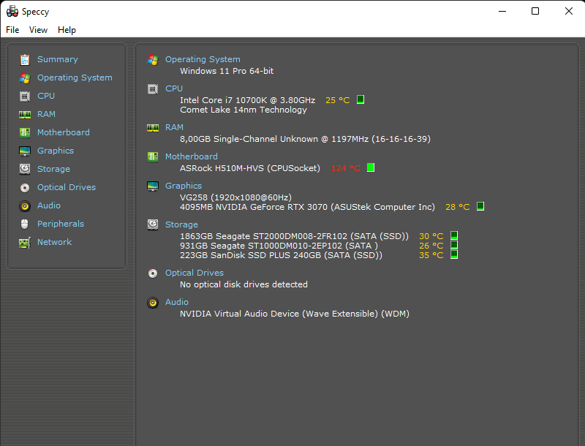Click the Optical Drives heading link in main panel

195,273
